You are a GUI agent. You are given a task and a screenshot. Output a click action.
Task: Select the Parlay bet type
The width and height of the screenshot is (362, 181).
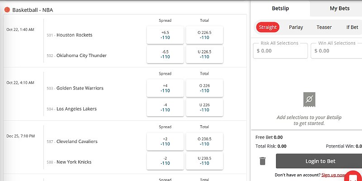coord(296,27)
